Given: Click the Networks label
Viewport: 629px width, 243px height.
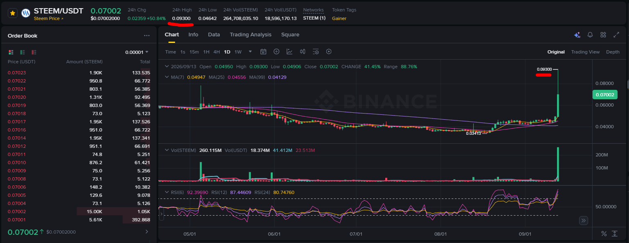Looking at the screenshot, I should [313, 10].
